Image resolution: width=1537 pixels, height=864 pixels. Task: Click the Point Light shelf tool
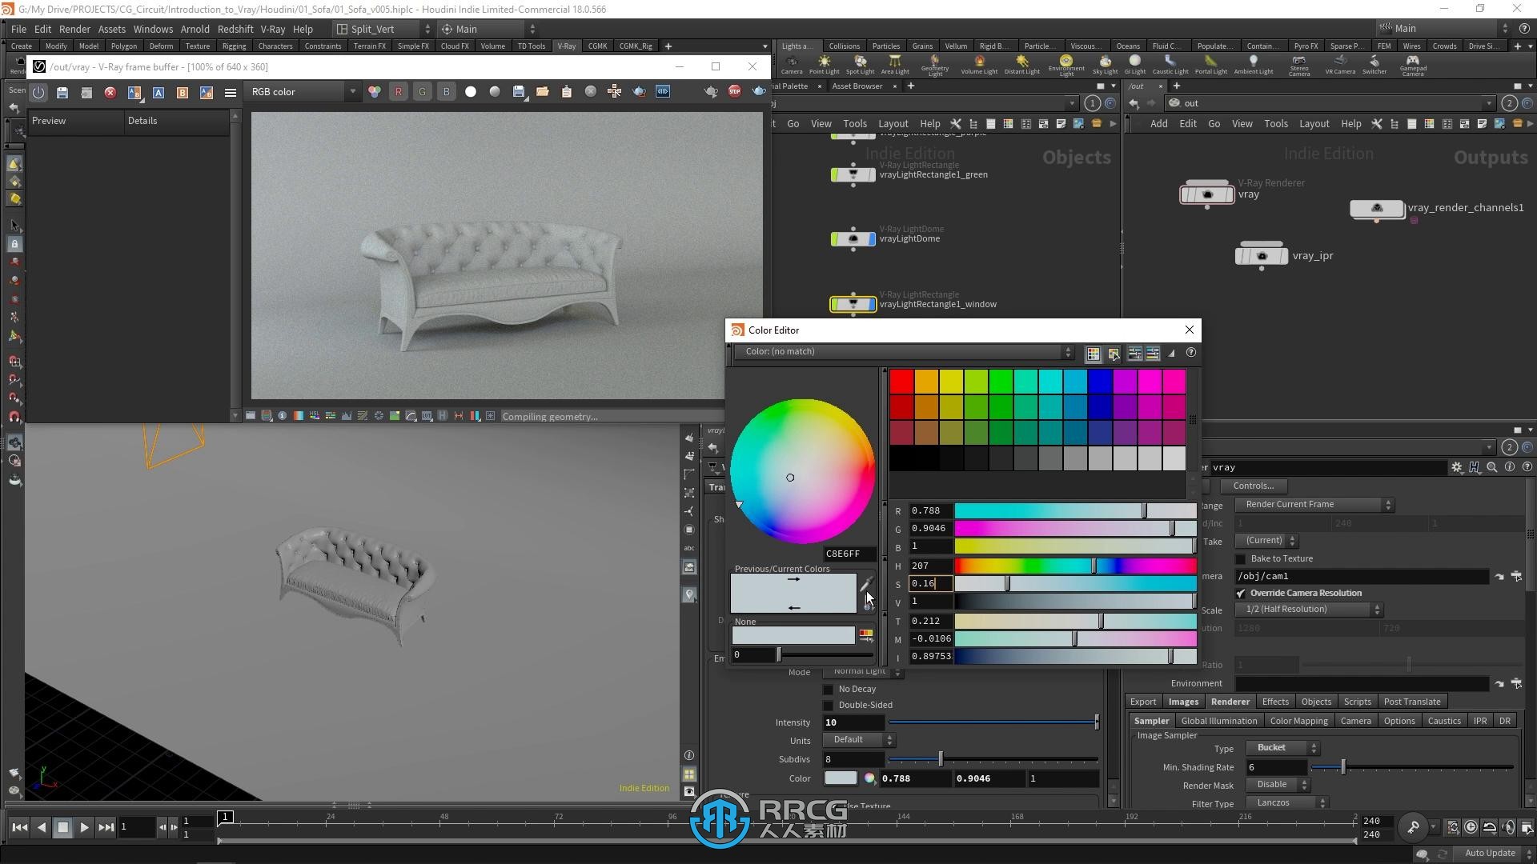point(824,65)
